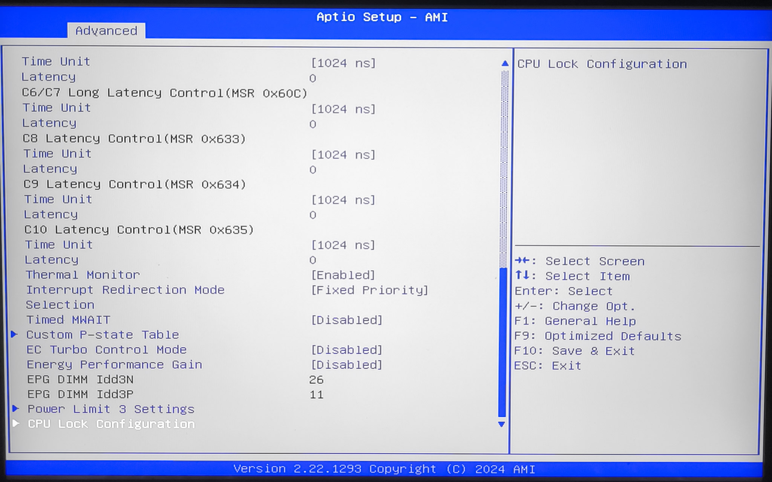Open Time Unit dropdown under C8 Latency Control

(343, 155)
